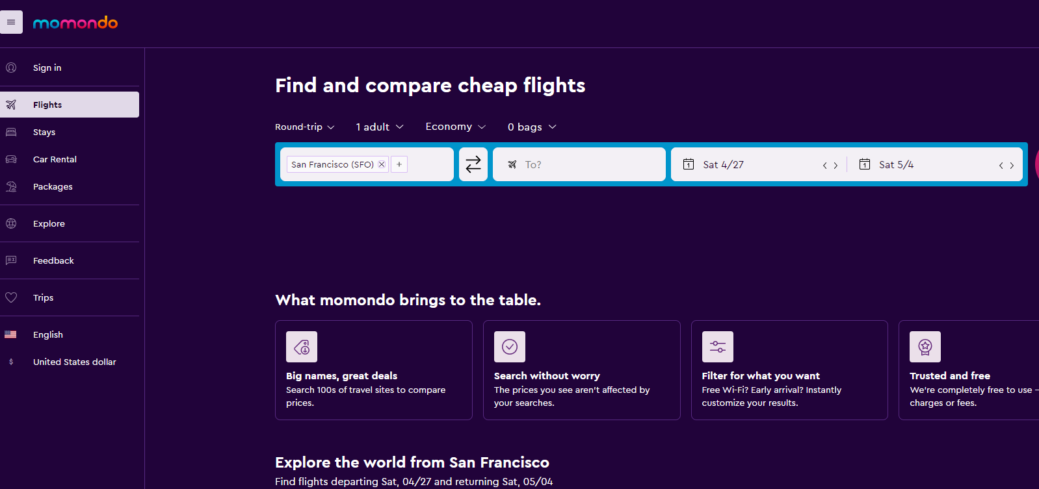Click the Trips heart icon
The height and width of the screenshot is (489, 1039).
coord(11,297)
